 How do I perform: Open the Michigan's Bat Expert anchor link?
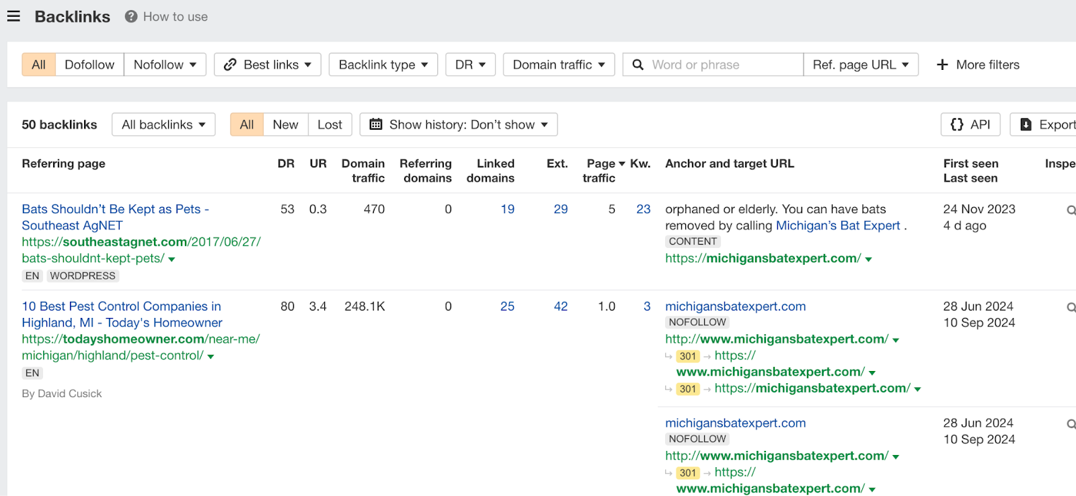(838, 226)
